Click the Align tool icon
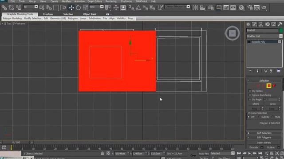Image resolution: width=284 pixels, height=159 pixels. pyautogui.click(x=202, y=8)
